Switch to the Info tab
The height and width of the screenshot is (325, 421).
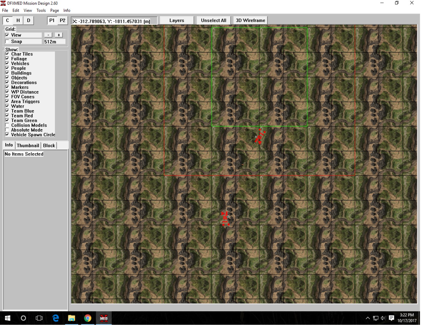point(9,145)
